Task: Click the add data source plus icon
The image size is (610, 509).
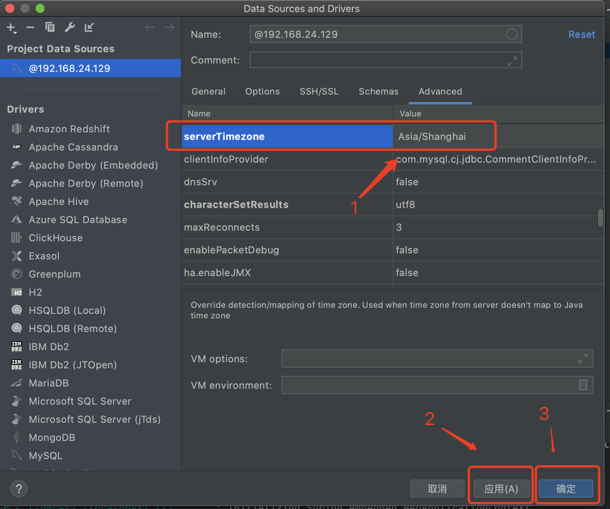Action: click(11, 28)
